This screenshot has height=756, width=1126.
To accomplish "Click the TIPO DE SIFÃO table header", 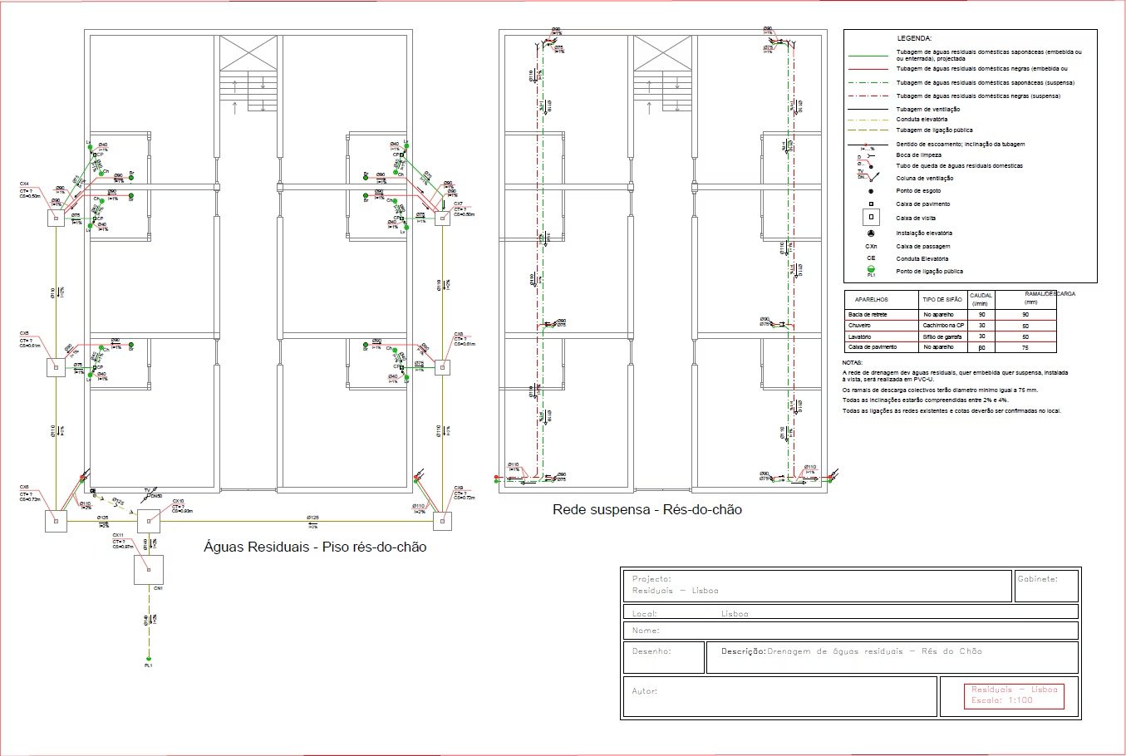I will tap(942, 299).
